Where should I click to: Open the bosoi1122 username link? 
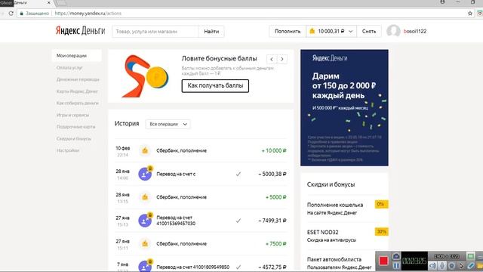(415, 32)
